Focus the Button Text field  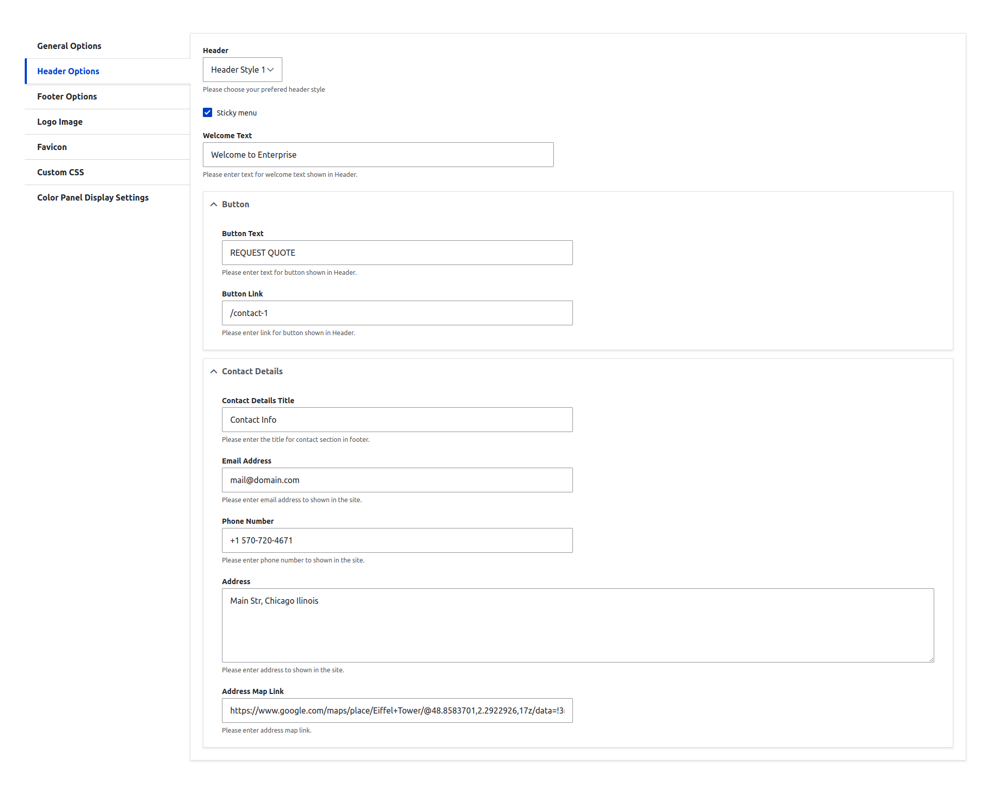coord(397,253)
